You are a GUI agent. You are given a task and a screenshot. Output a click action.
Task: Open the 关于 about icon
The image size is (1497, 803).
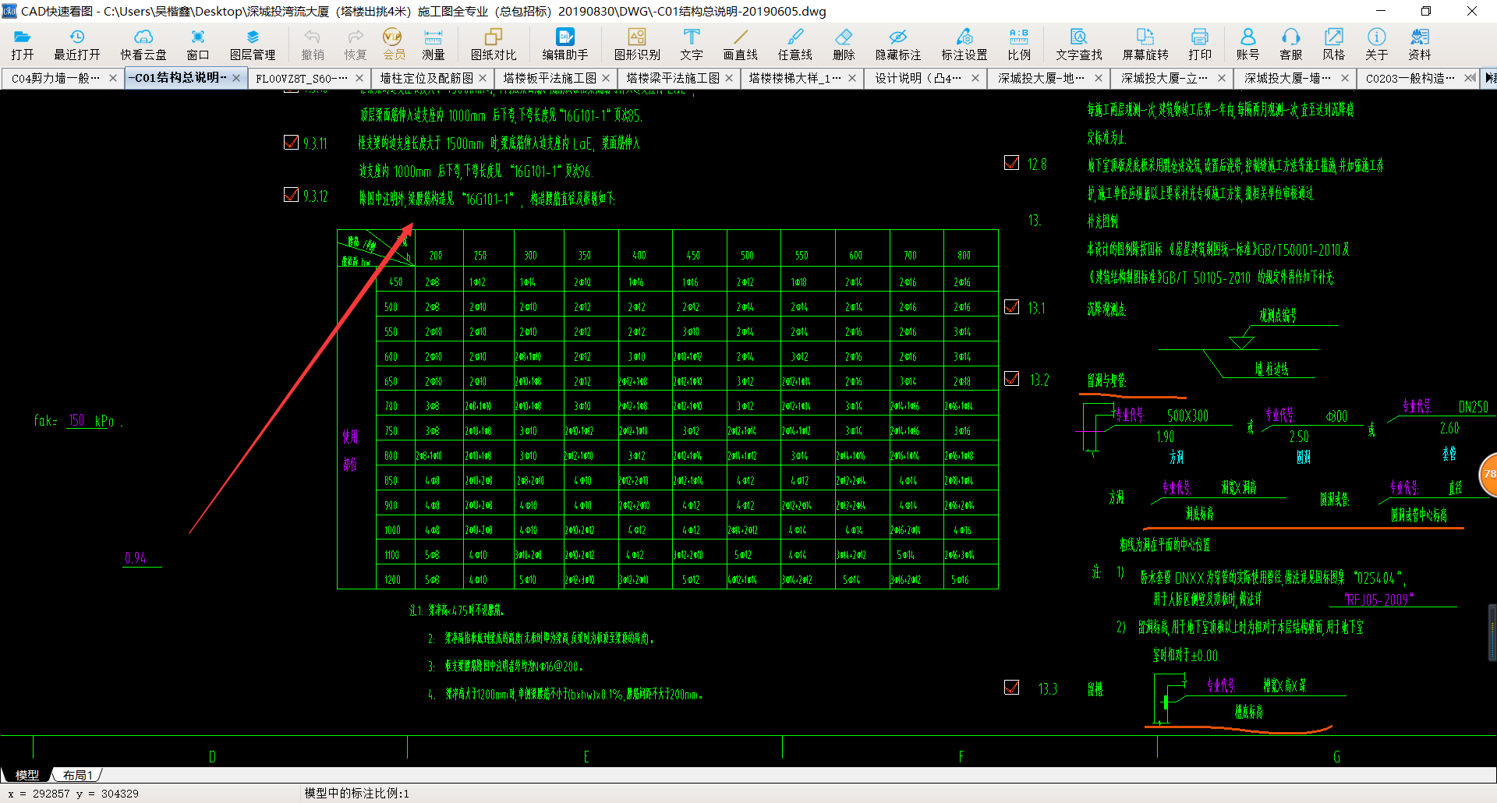click(1377, 44)
